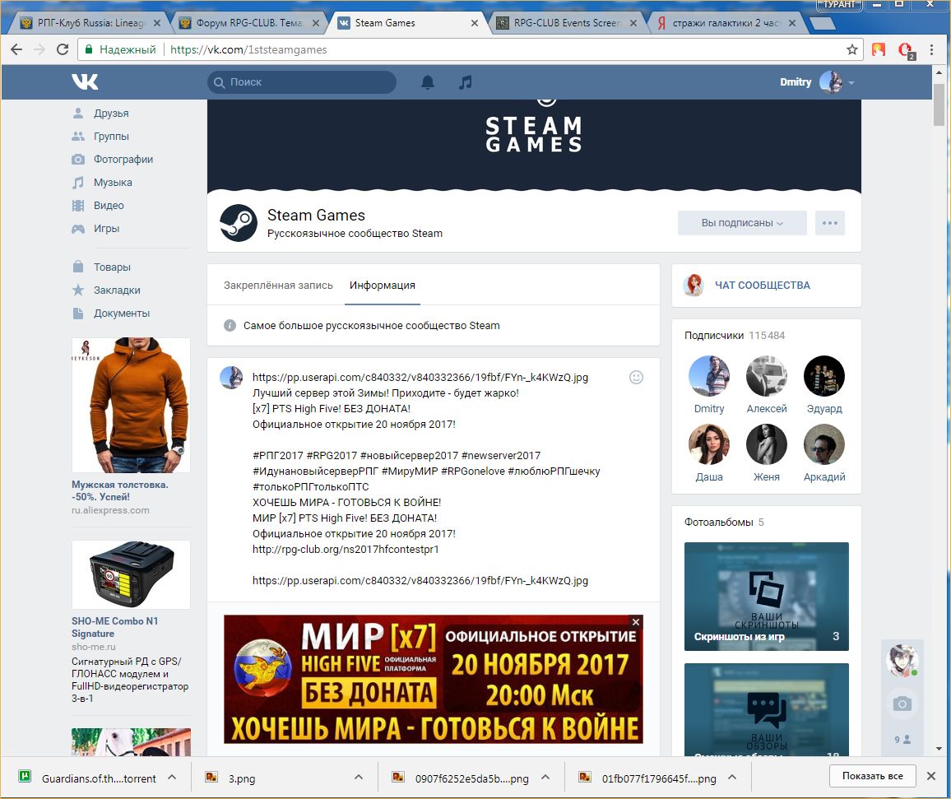951x799 pixels.
Task: Click search field Поиск
Action: pos(302,82)
